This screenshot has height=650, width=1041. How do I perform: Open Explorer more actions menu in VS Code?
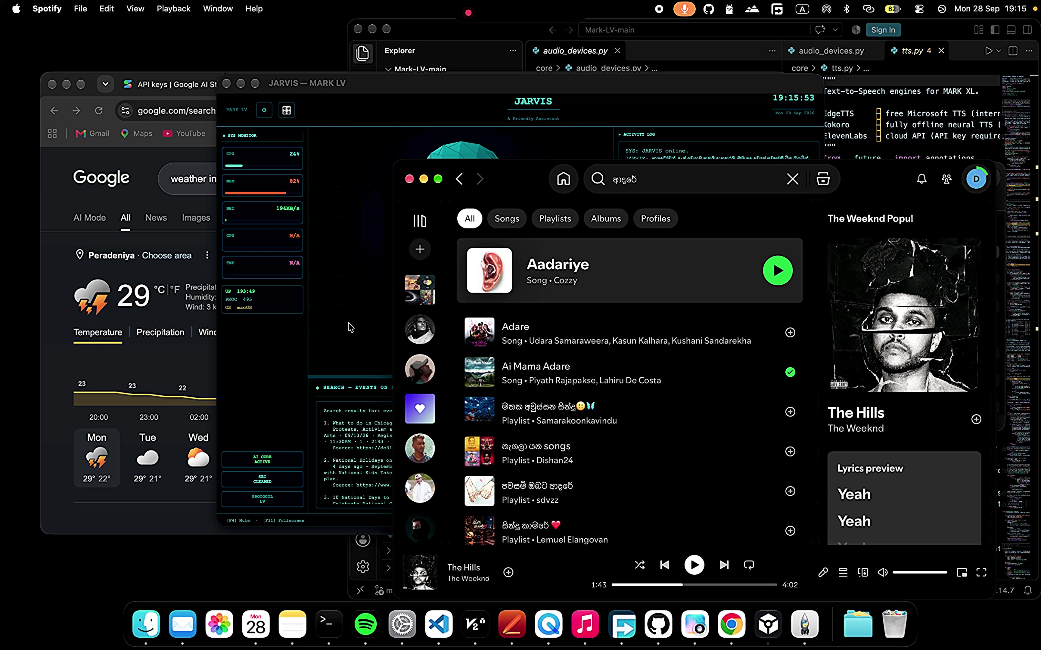tap(513, 51)
